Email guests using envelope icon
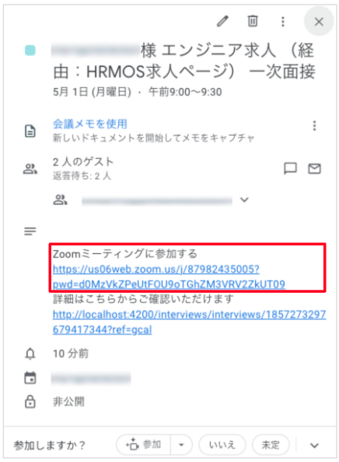The image size is (339, 462). point(314,168)
